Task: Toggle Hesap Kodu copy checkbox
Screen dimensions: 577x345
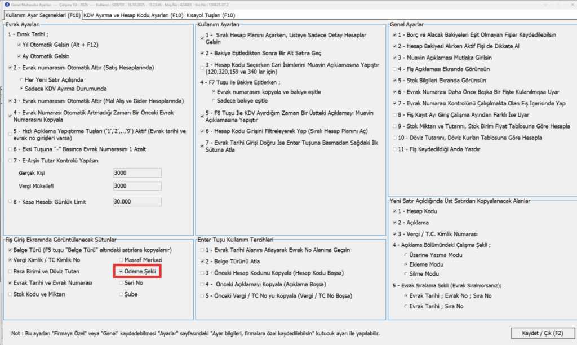Action: (394, 211)
